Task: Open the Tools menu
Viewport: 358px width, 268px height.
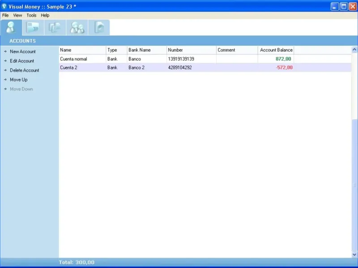Action: 31,15
